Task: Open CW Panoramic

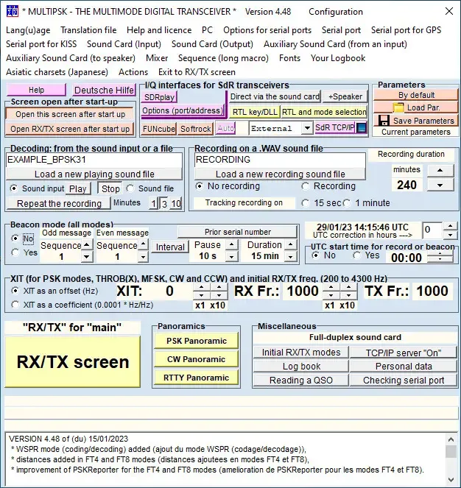Action: coord(196,359)
